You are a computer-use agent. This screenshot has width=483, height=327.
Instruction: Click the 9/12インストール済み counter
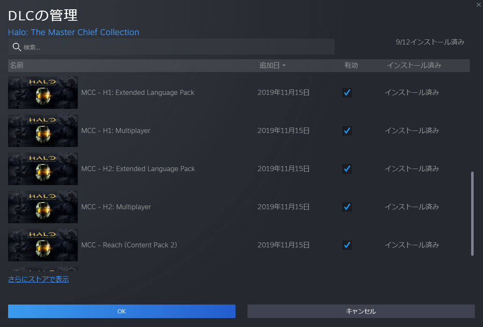[x=430, y=42]
